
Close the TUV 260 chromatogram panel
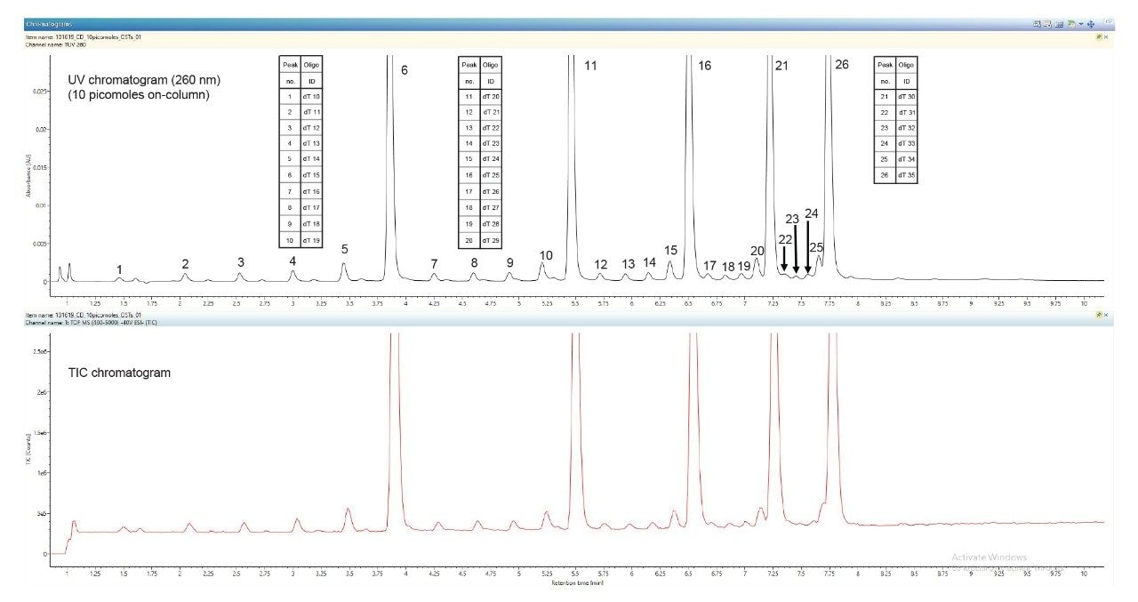(1106, 36)
